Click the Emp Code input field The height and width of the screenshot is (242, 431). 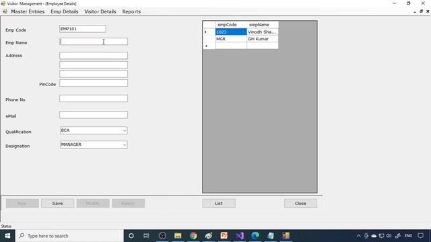click(x=82, y=29)
